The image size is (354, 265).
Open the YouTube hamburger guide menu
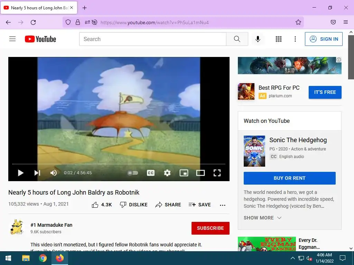pyautogui.click(x=12, y=39)
